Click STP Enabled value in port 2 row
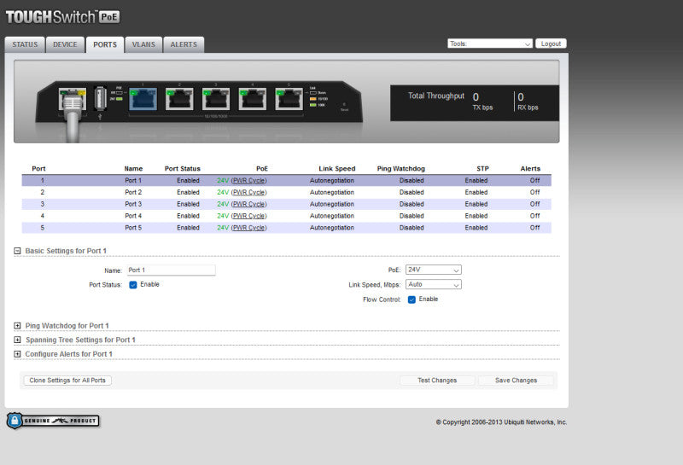The width and height of the screenshot is (683, 465). click(x=476, y=192)
